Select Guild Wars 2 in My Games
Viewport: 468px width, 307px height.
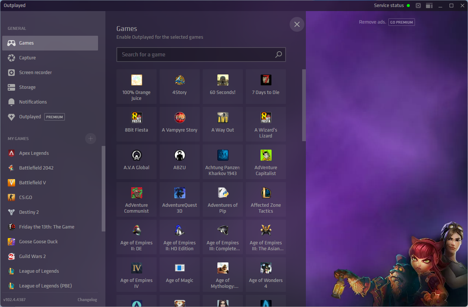[50, 257]
